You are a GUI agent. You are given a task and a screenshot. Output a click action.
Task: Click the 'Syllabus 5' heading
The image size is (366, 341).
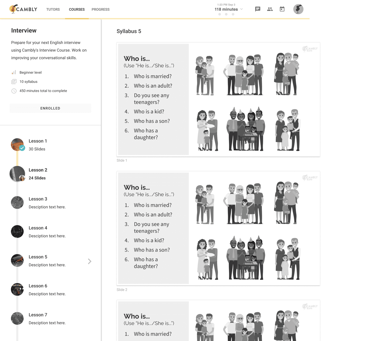(129, 31)
